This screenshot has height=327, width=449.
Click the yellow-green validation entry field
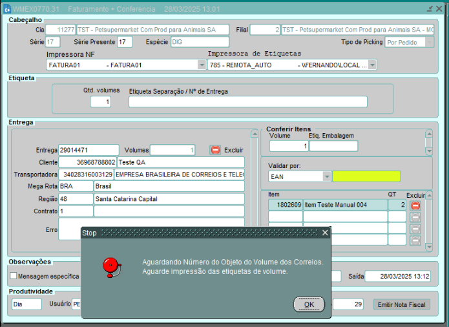pyautogui.click(x=366, y=176)
